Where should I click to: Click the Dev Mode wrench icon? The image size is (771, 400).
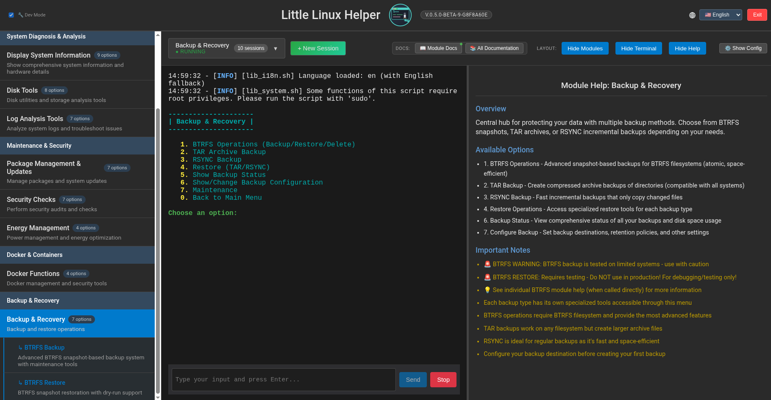point(20,15)
